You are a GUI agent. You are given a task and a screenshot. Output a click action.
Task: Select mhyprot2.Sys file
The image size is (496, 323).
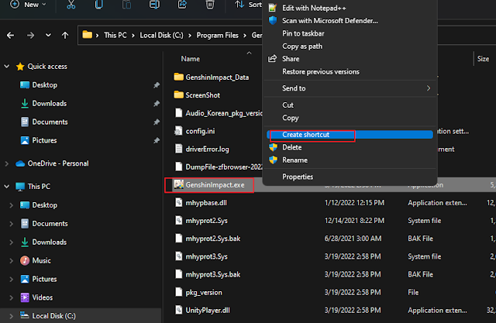click(x=201, y=221)
